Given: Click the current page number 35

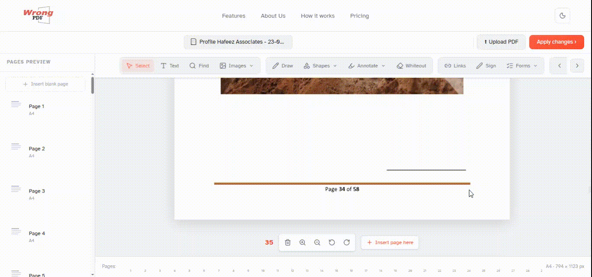Looking at the screenshot, I should point(269,242).
